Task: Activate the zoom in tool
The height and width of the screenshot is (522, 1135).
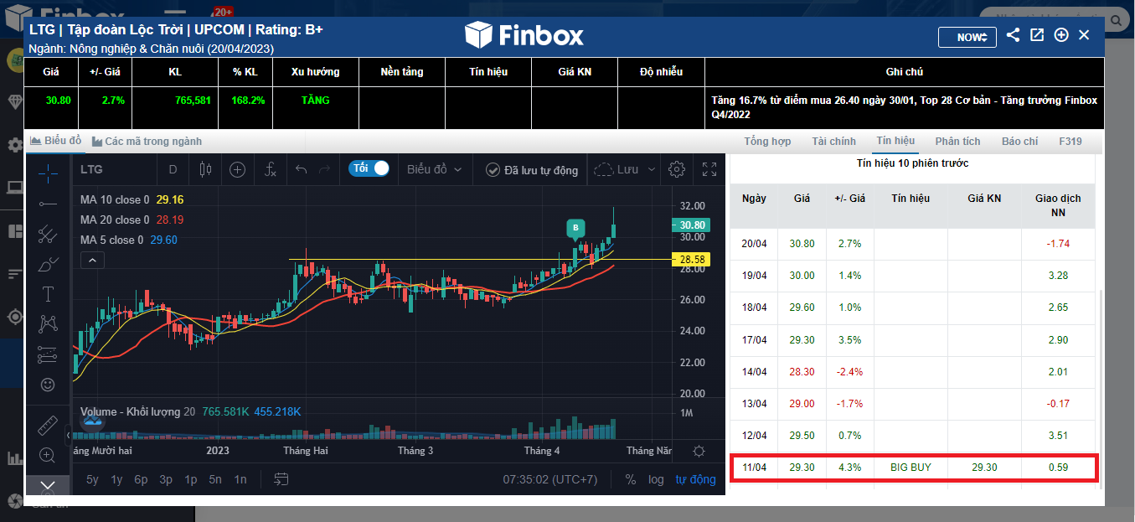Action: click(48, 456)
